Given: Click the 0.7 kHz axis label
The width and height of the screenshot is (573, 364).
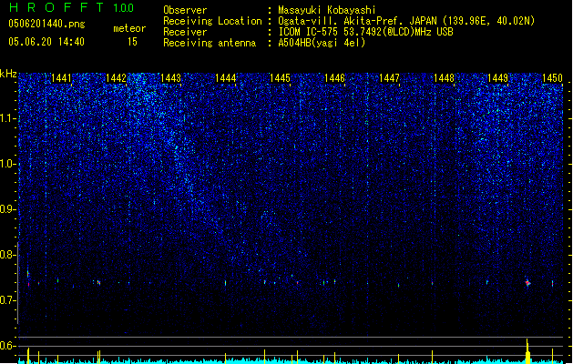Looking at the screenshot, I should pos(8,300).
